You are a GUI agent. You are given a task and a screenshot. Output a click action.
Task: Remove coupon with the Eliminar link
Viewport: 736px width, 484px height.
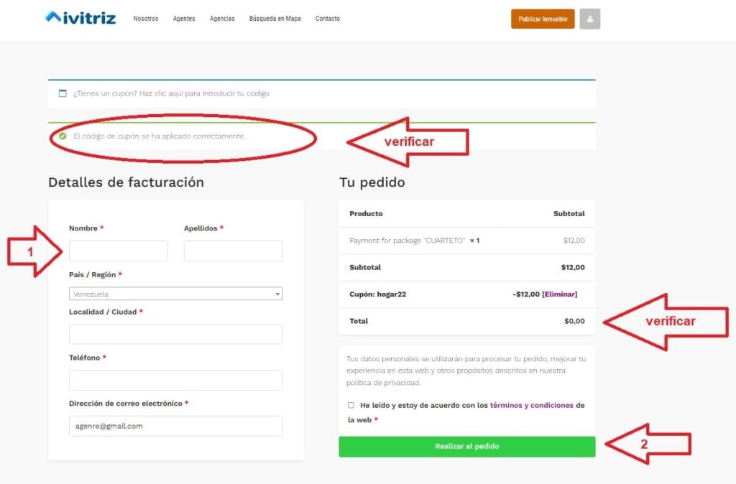(559, 294)
